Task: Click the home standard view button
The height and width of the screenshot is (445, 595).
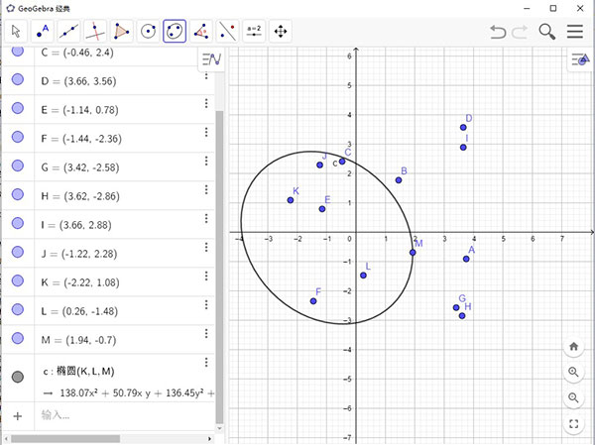Action: pos(574,346)
